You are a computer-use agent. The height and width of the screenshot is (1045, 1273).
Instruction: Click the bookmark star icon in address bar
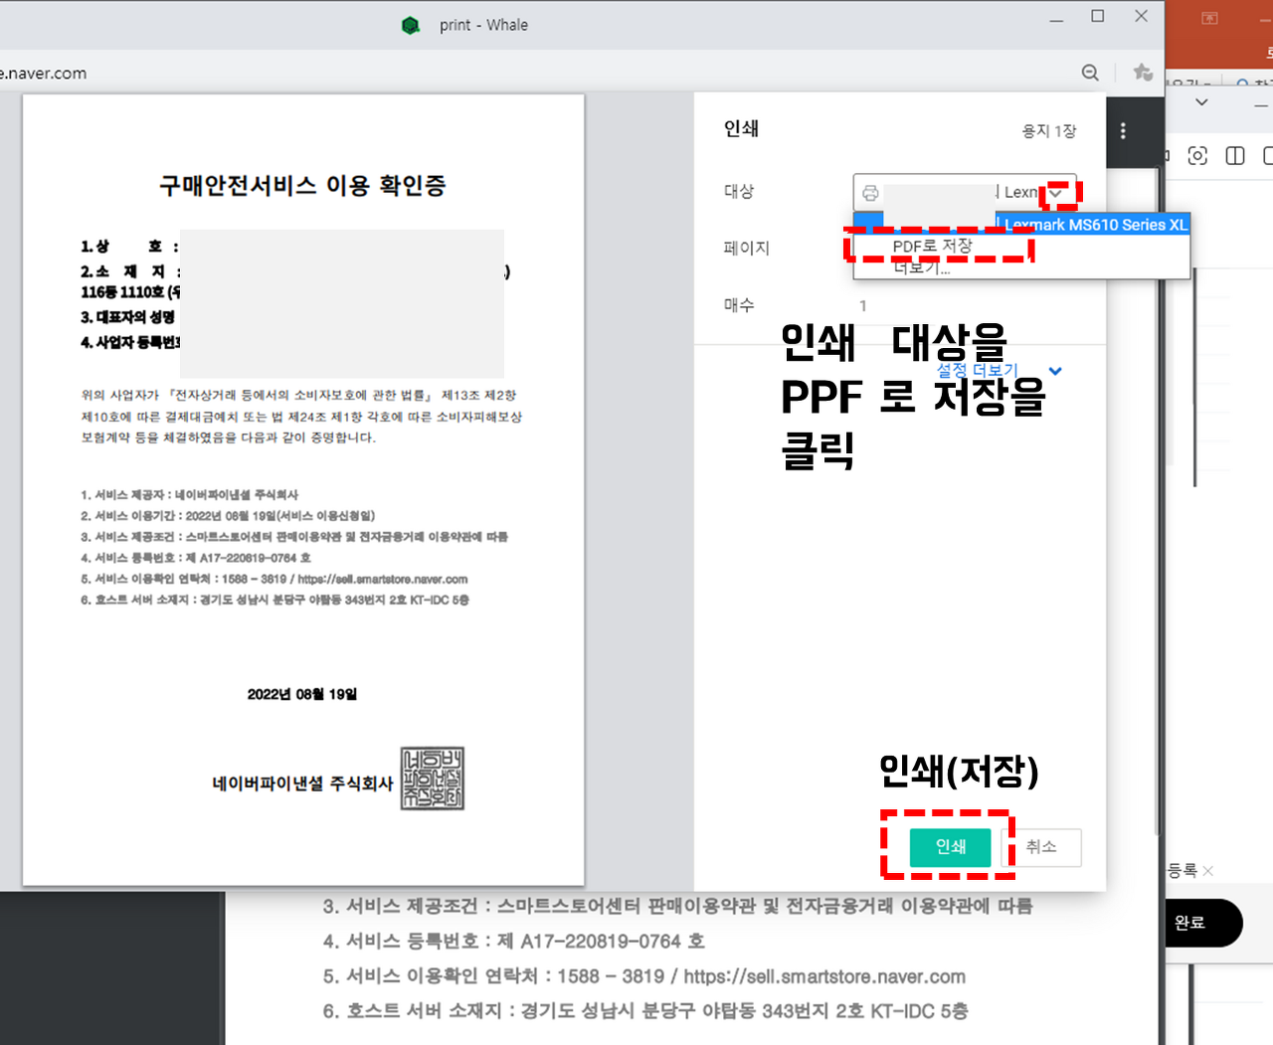click(1143, 73)
